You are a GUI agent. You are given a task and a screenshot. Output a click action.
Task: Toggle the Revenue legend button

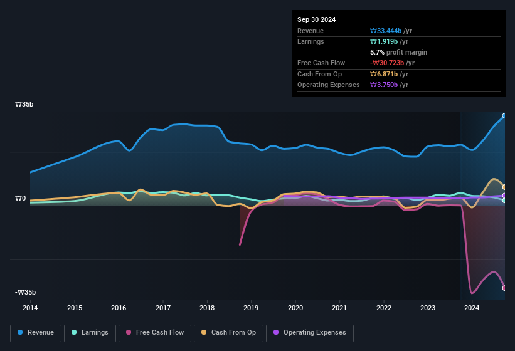coord(36,333)
